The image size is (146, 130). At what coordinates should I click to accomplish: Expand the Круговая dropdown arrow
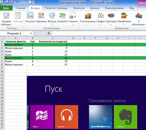click(x=111, y=24)
